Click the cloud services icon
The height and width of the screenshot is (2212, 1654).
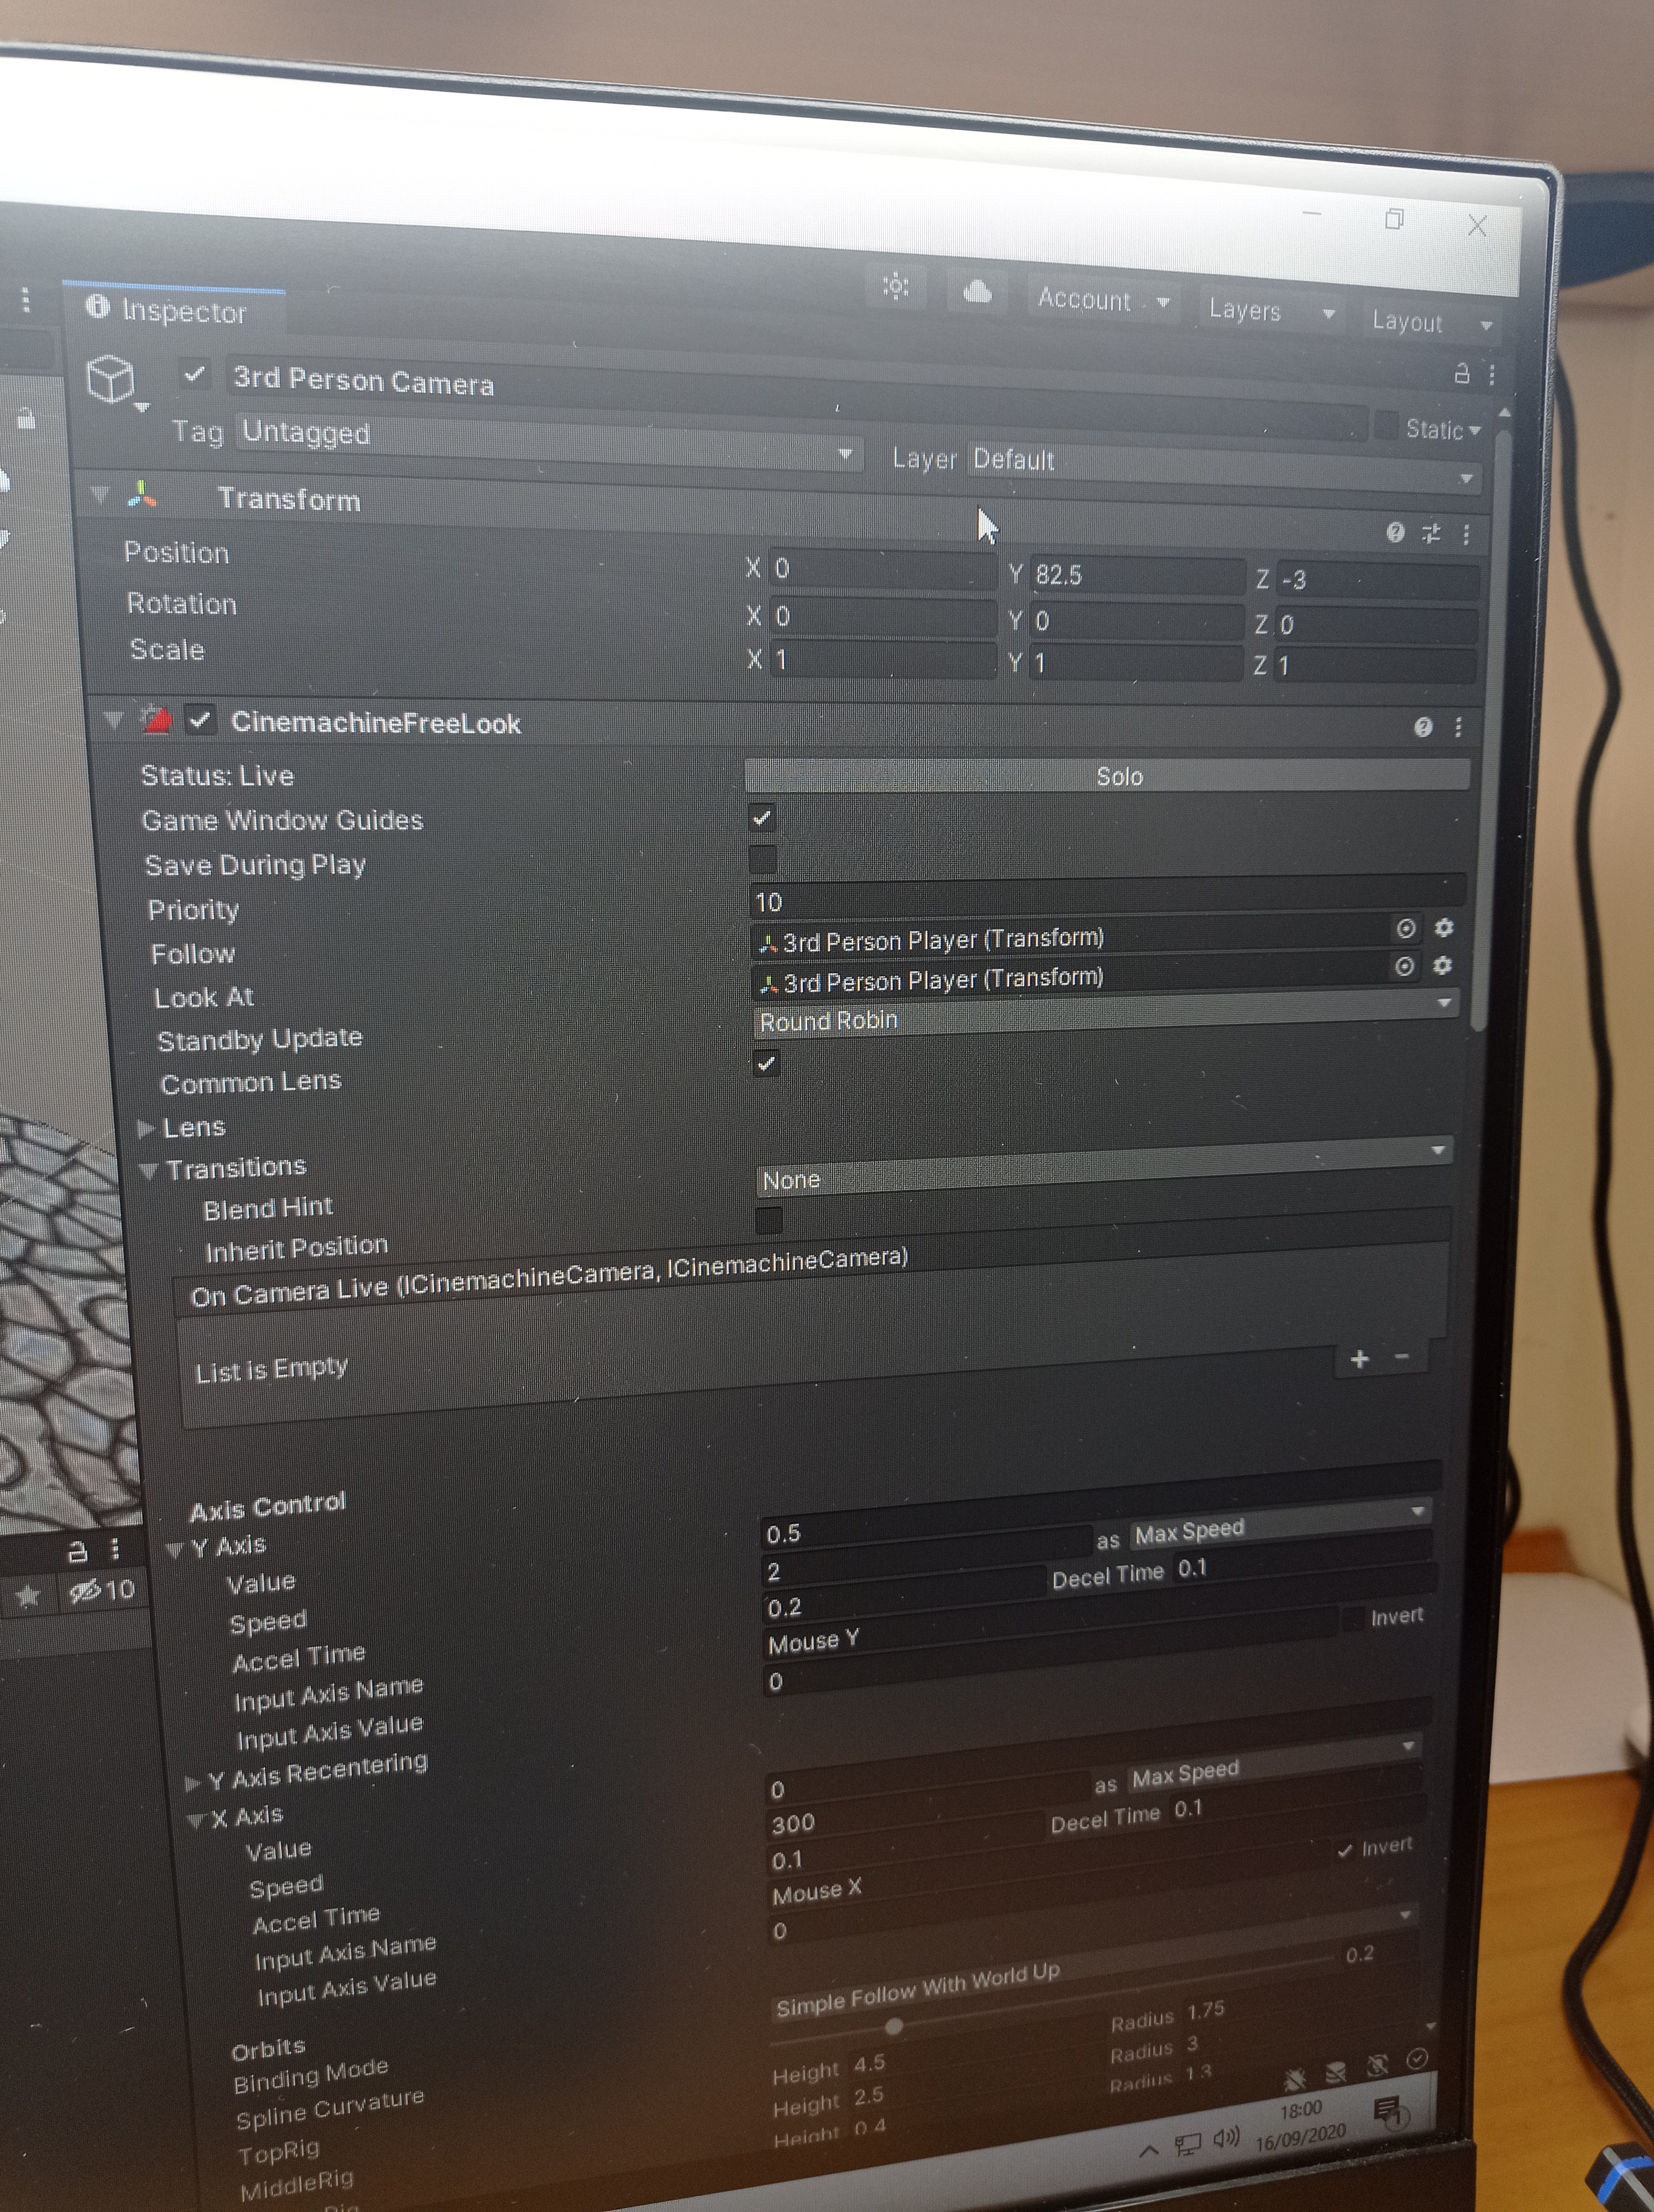976,291
